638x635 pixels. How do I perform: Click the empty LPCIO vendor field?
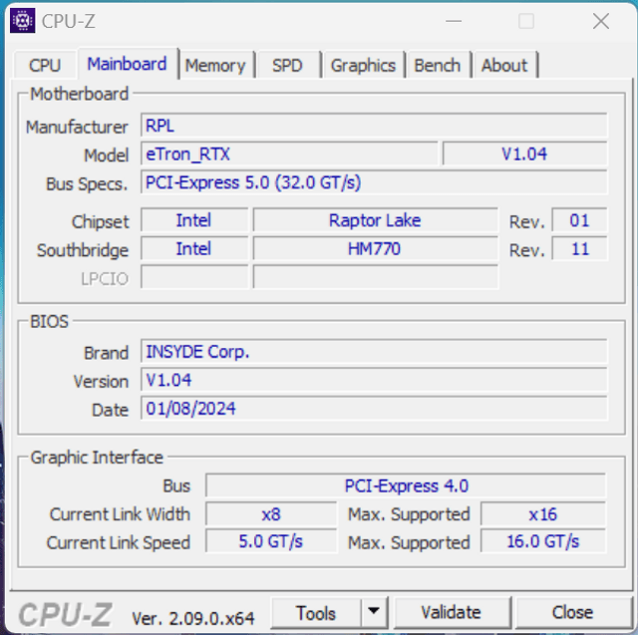click(194, 277)
